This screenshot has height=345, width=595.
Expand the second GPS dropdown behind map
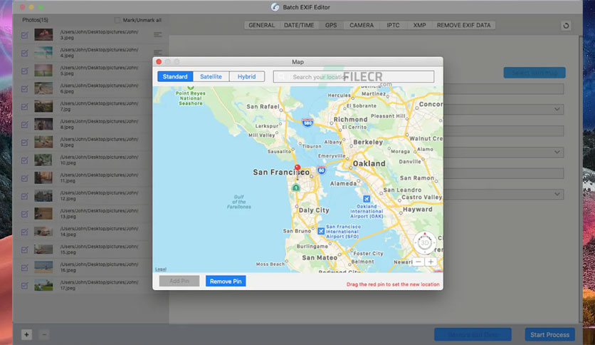[x=557, y=152]
